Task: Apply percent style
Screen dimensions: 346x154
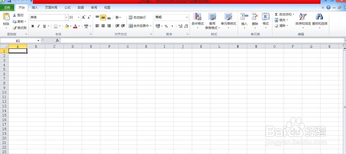Action: point(166,26)
